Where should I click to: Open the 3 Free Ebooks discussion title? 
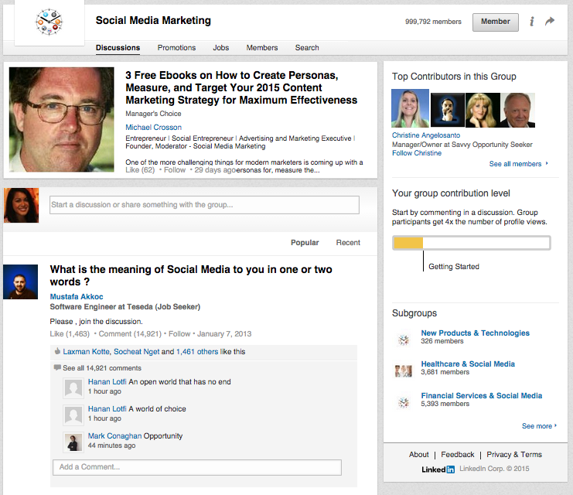(241, 87)
